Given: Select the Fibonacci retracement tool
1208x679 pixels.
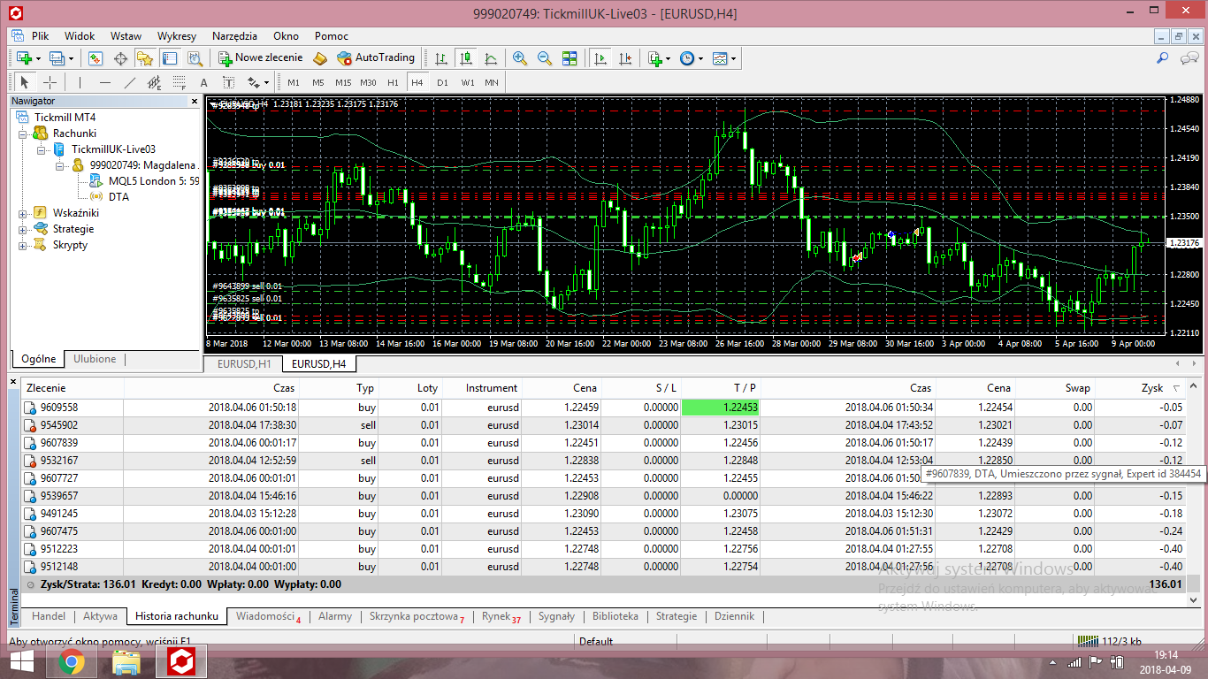Looking at the screenshot, I should (180, 82).
